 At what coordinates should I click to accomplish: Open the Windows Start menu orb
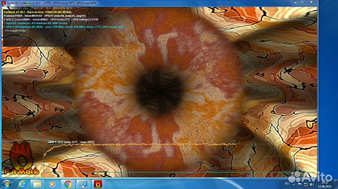point(8,183)
